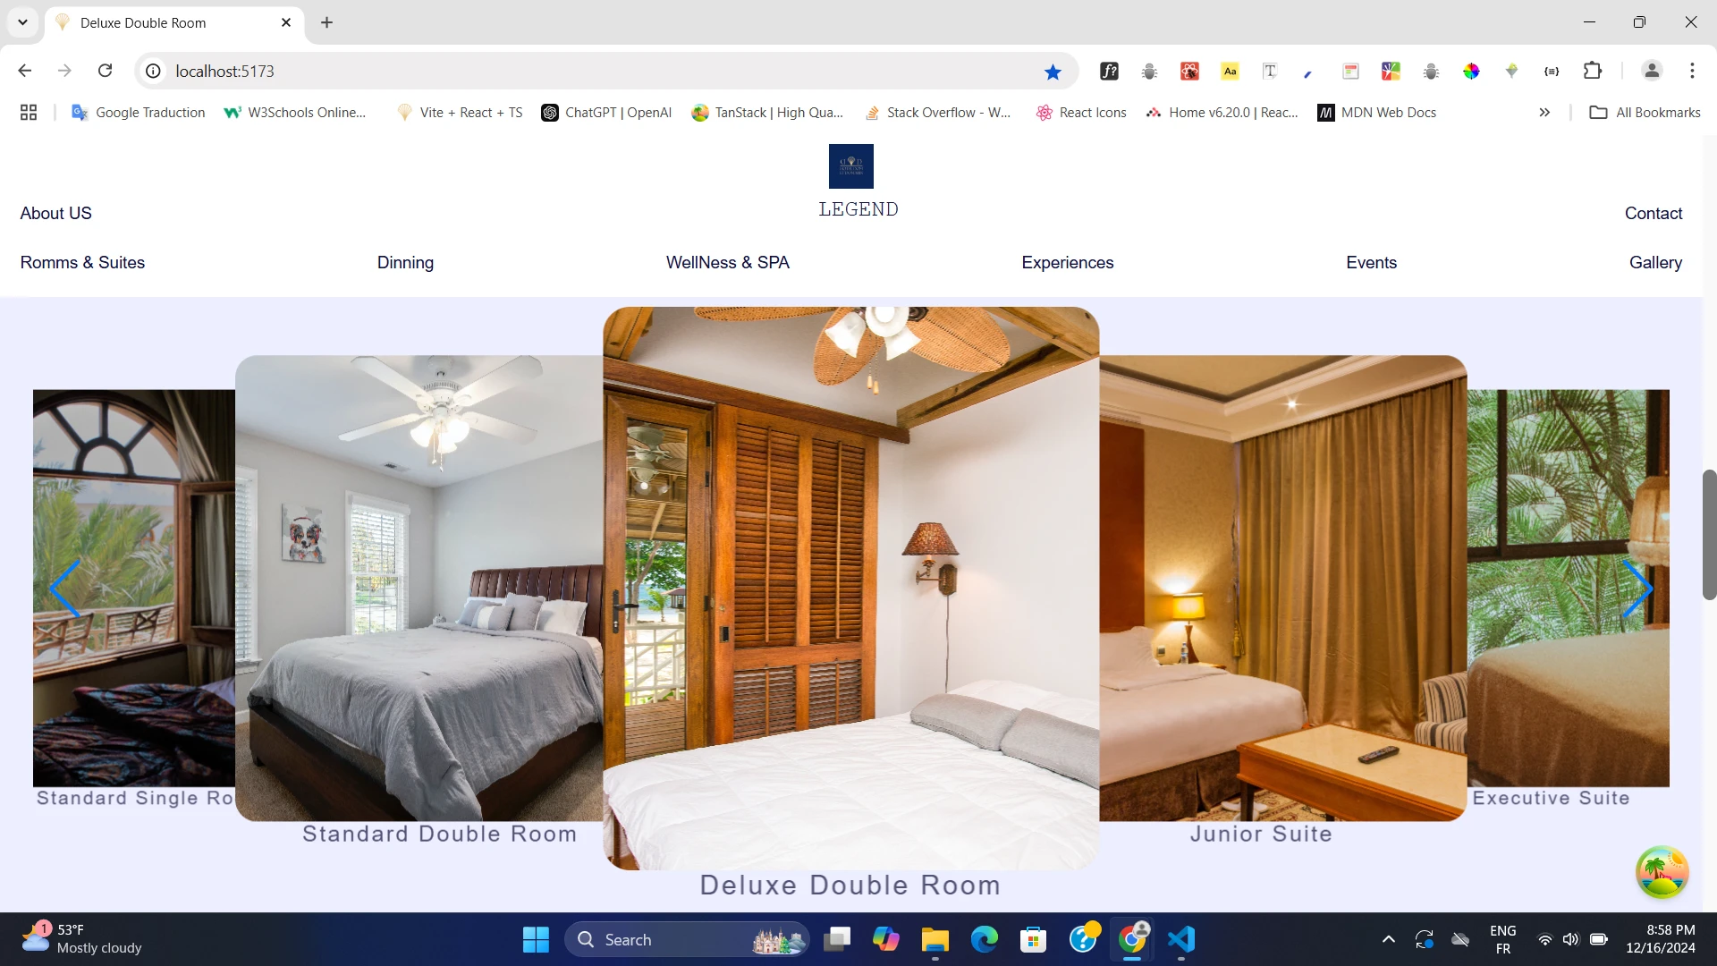Image resolution: width=1717 pixels, height=966 pixels.
Task: Select the Junior Suite room image
Action: tap(1282, 588)
